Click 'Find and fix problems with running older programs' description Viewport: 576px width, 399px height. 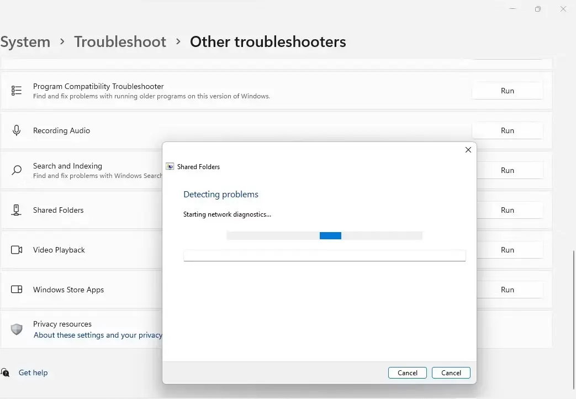click(151, 96)
